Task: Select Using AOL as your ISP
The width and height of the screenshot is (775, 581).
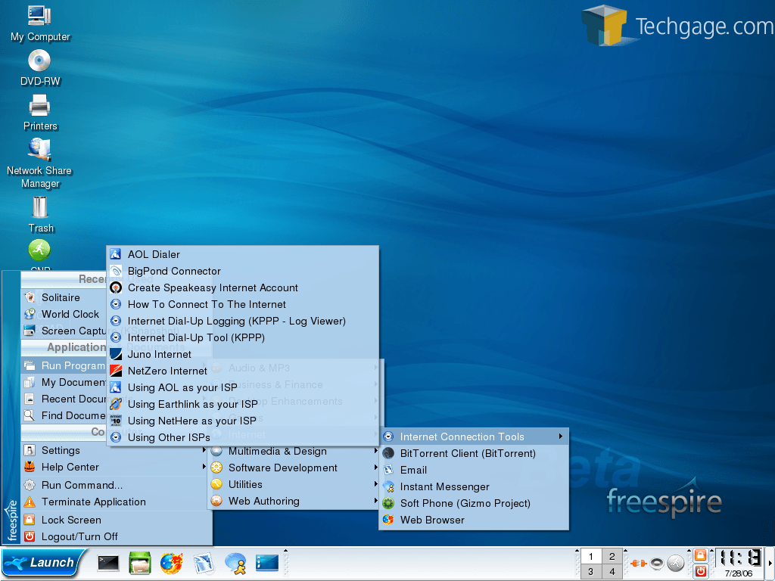Action: click(243, 388)
